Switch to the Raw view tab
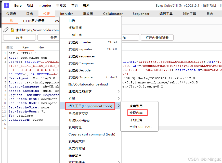Screen dimensions: 222x163 pyautogui.click(x=25, y=47)
